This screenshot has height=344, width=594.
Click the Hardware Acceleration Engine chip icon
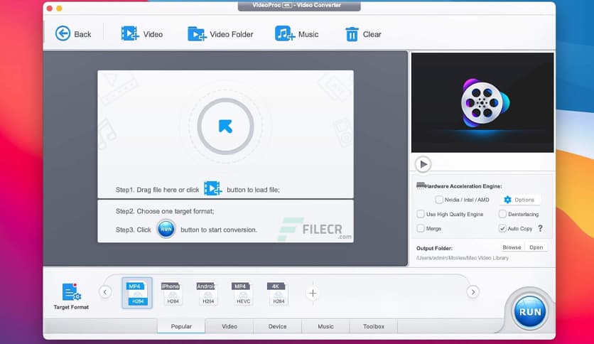421,186
